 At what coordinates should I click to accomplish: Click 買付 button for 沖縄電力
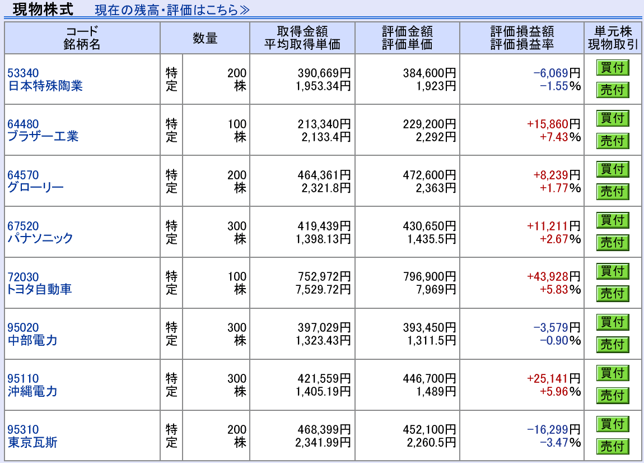tap(613, 373)
